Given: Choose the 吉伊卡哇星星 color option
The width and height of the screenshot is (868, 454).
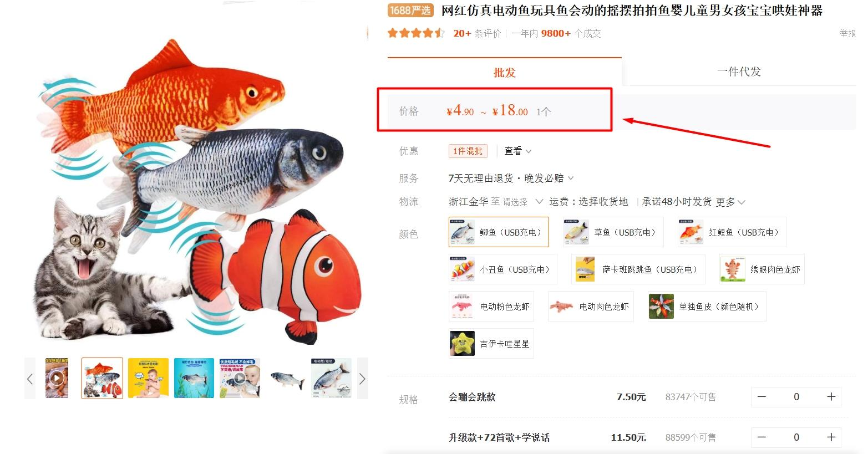Looking at the screenshot, I should click(x=491, y=343).
